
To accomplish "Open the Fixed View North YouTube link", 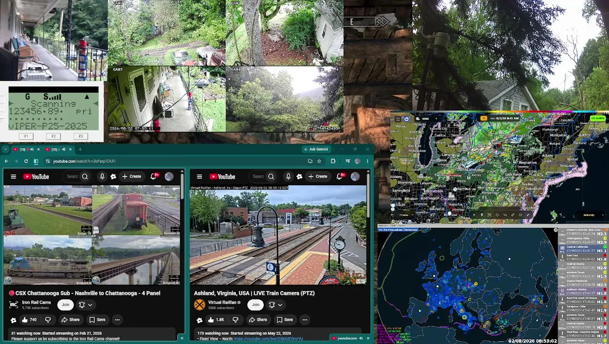I will point(268,339).
